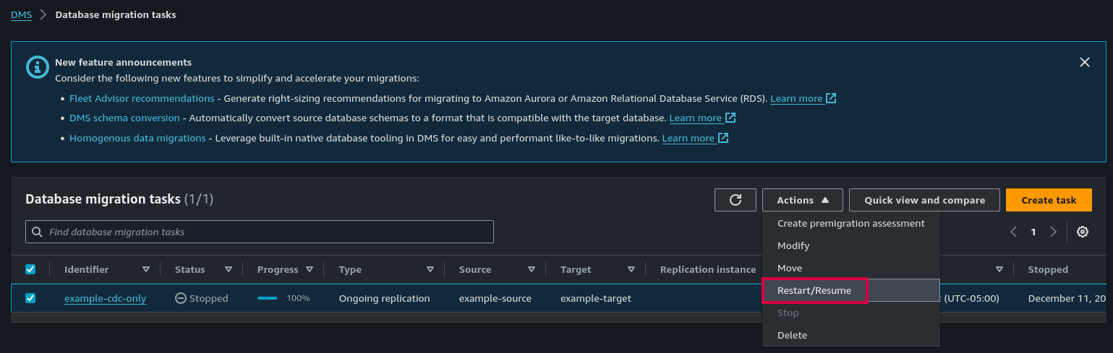Click the Create task button
The image size is (1113, 353).
(1048, 200)
